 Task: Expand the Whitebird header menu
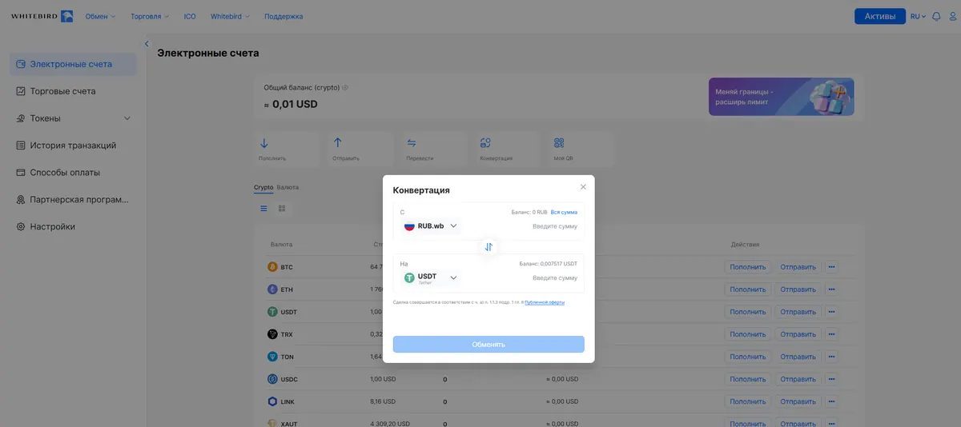230,16
